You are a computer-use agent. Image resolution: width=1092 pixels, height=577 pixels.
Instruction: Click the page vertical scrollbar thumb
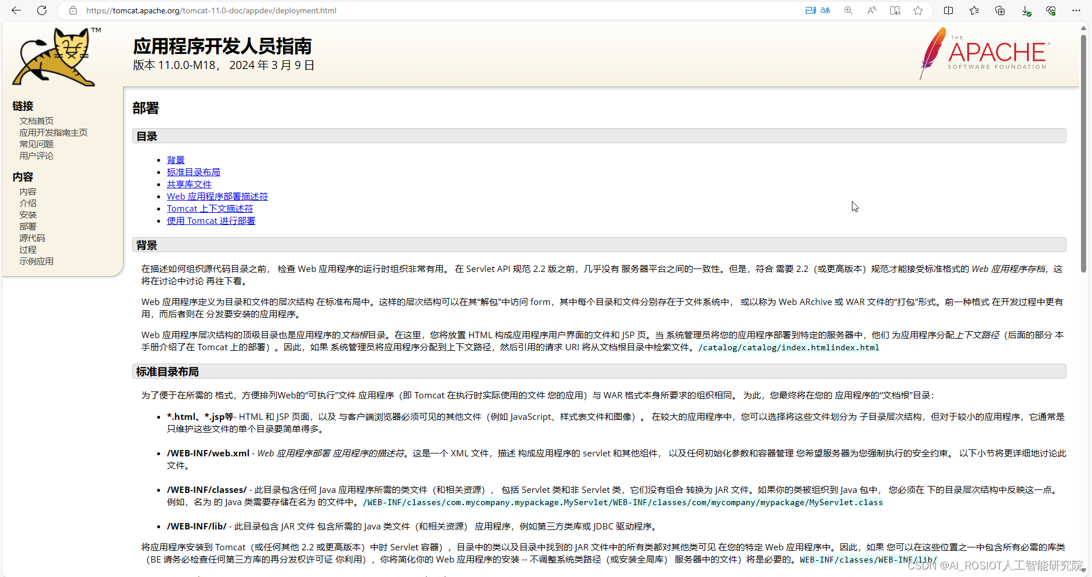pyautogui.click(x=1083, y=154)
